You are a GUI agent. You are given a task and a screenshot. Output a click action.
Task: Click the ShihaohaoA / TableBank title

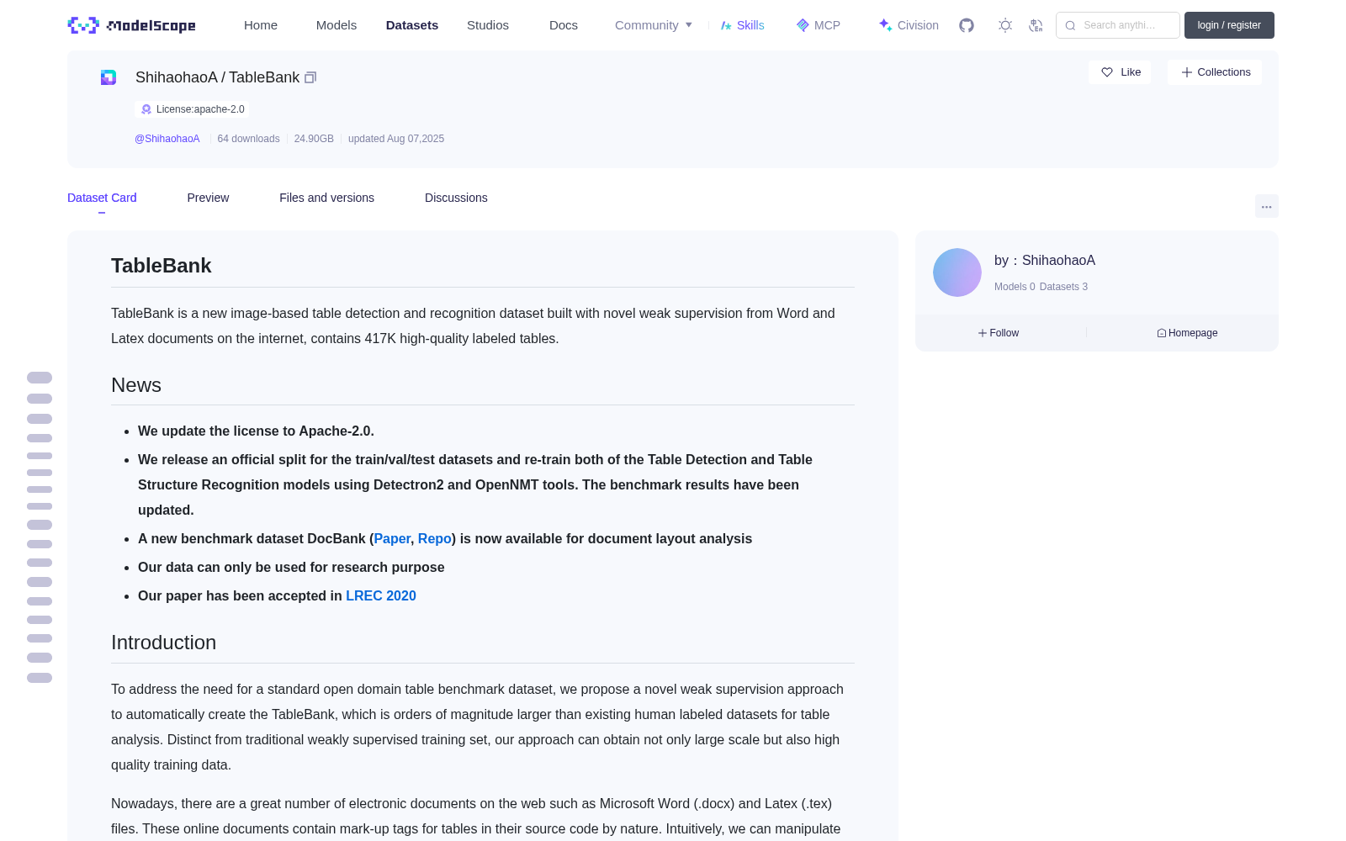[x=217, y=77]
